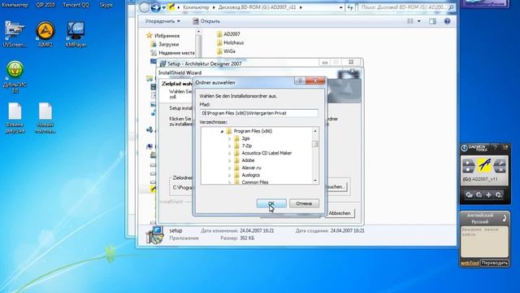This screenshot has height=293, width=520.
Task: Click Daemon Tools gadget settings icon
Action: pyautogui.click(x=505, y=147)
